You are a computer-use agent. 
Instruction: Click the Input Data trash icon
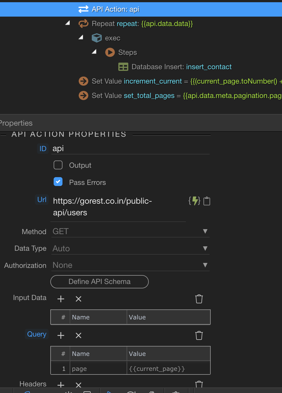pyautogui.click(x=199, y=299)
